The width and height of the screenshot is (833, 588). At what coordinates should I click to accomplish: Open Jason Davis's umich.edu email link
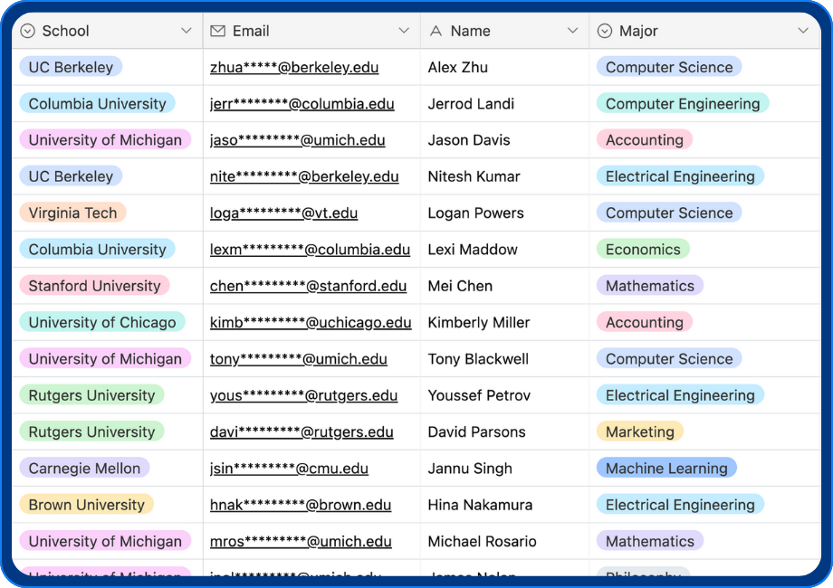[x=298, y=140]
